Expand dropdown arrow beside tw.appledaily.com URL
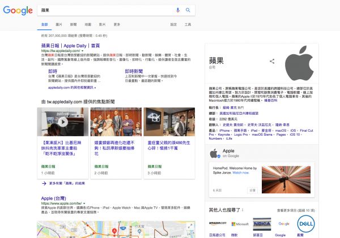Viewport: 340px width, 238px height. pyautogui.click(x=82, y=51)
